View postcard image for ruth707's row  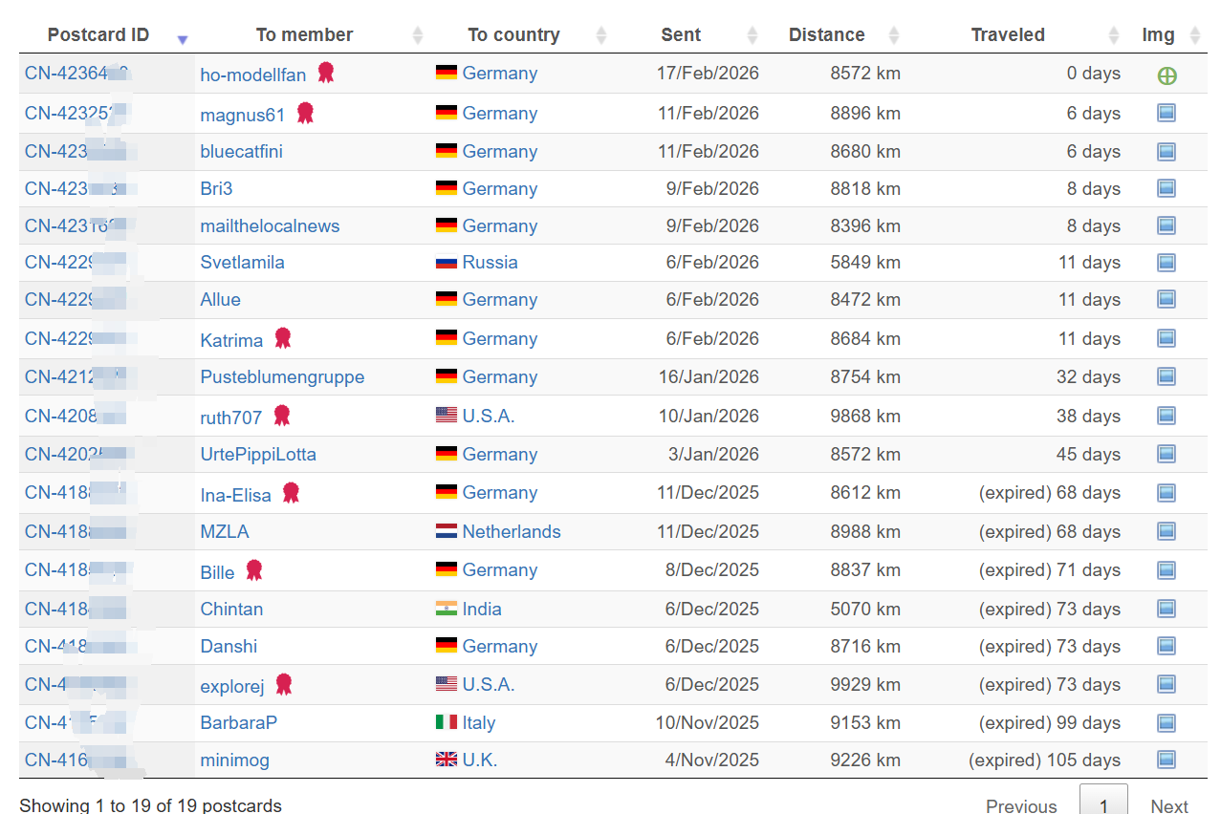click(1166, 416)
